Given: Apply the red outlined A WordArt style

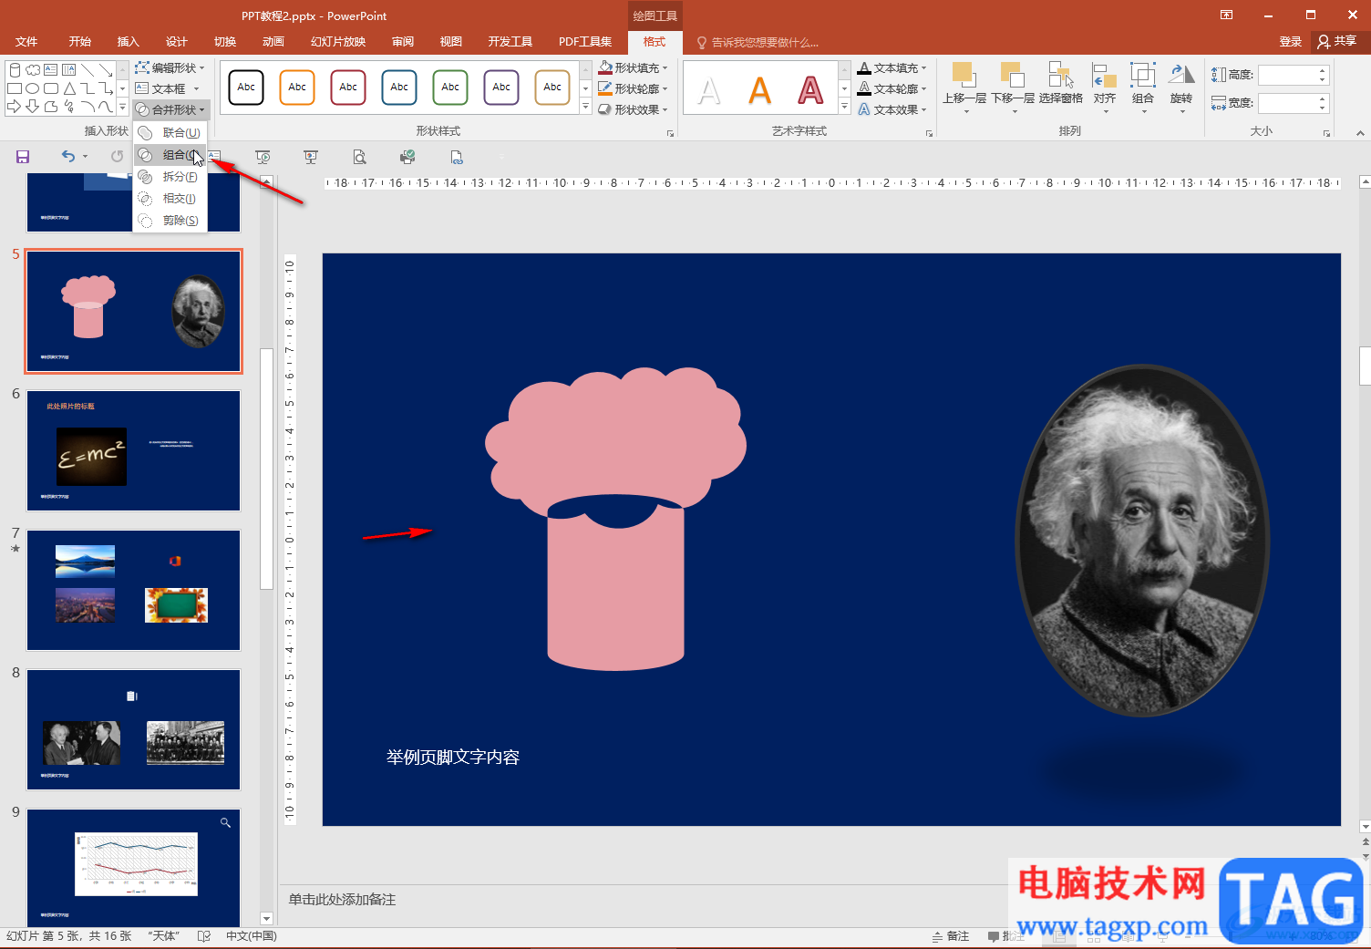Looking at the screenshot, I should coord(810,89).
